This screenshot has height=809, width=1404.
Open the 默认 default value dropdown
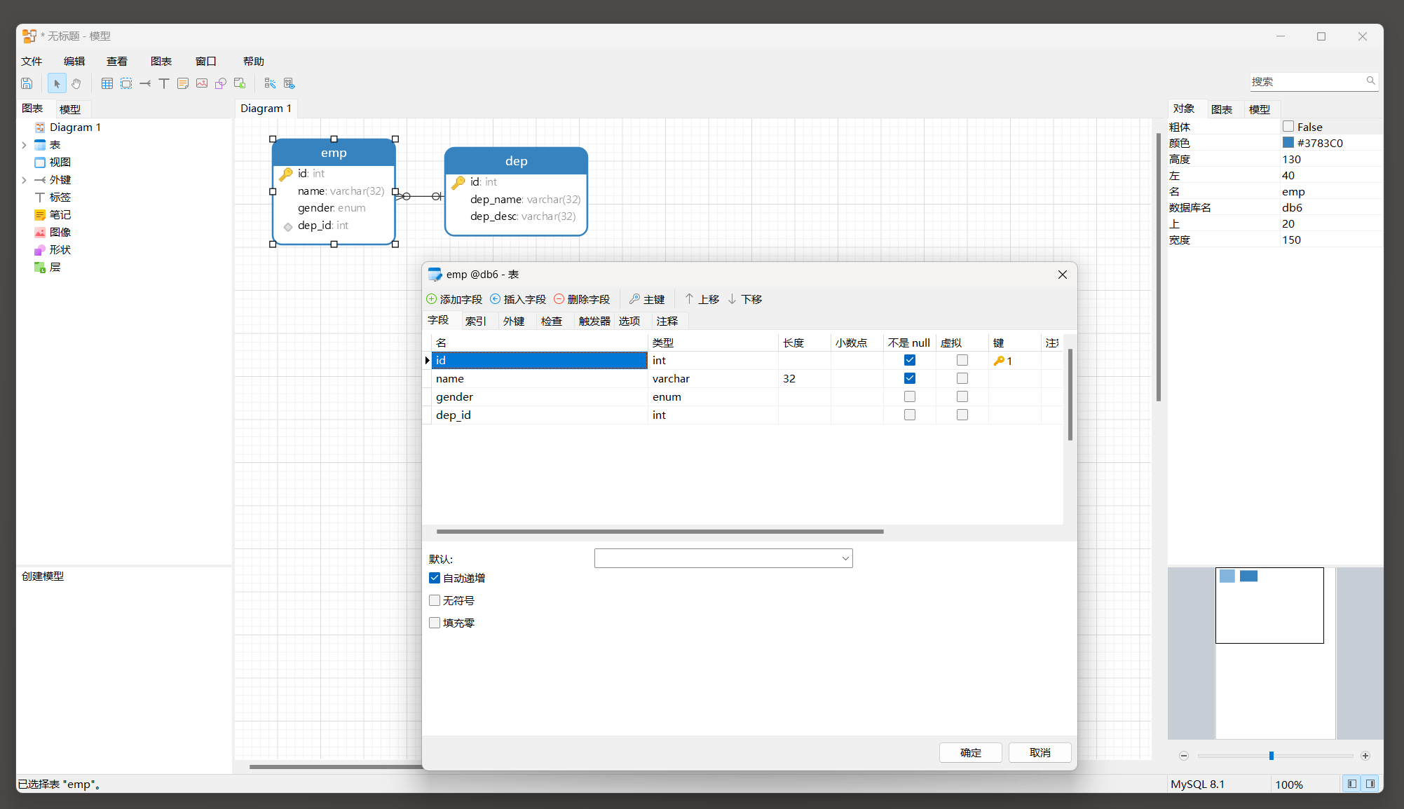[x=845, y=558]
